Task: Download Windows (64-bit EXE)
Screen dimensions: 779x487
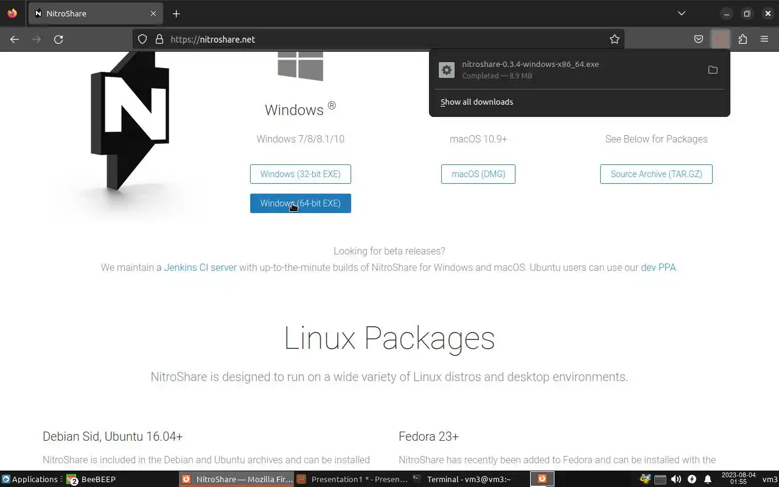Action: point(300,203)
